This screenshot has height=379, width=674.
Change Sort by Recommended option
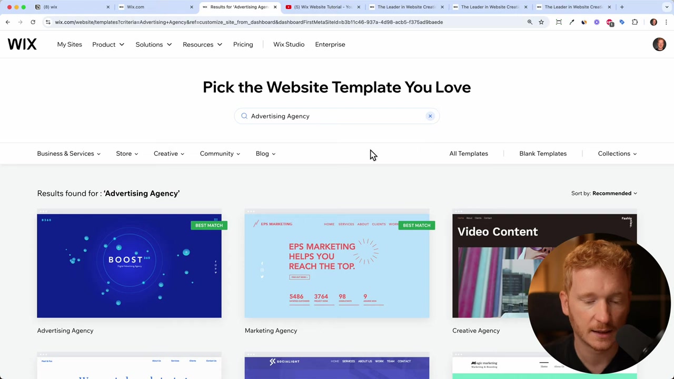614,193
